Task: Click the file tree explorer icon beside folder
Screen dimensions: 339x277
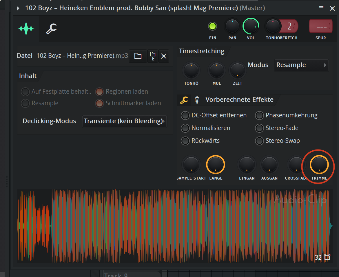Action: tap(153, 56)
